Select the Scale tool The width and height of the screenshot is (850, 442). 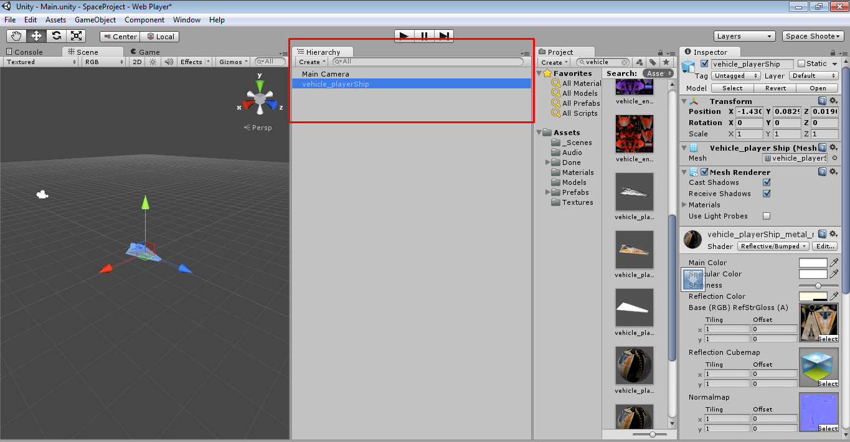[x=76, y=36]
